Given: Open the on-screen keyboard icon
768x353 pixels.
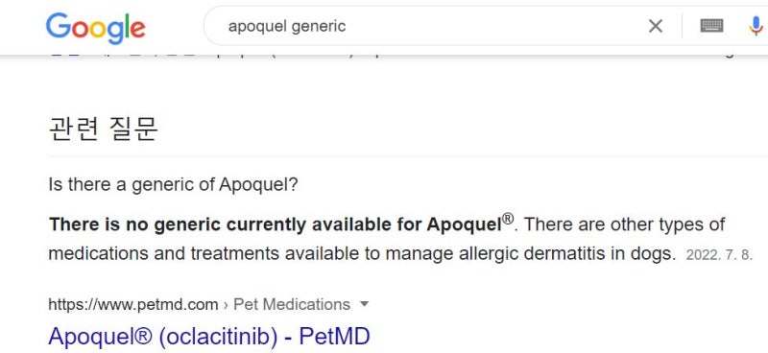Looking at the screenshot, I should pyautogui.click(x=711, y=26).
